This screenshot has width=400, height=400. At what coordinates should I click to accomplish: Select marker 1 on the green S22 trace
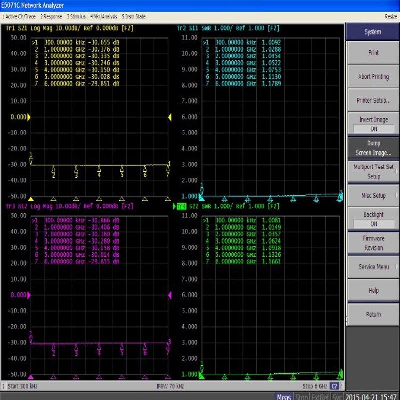tap(202, 367)
